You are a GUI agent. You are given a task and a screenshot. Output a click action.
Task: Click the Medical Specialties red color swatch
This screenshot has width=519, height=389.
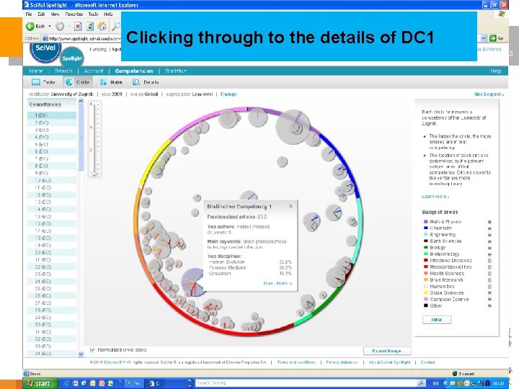pyautogui.click(x=426, y=267)
